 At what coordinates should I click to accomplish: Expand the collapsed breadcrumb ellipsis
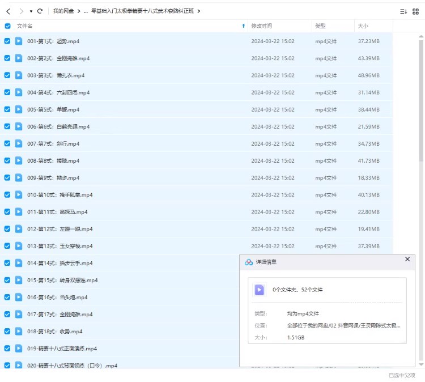coord(86,11)
